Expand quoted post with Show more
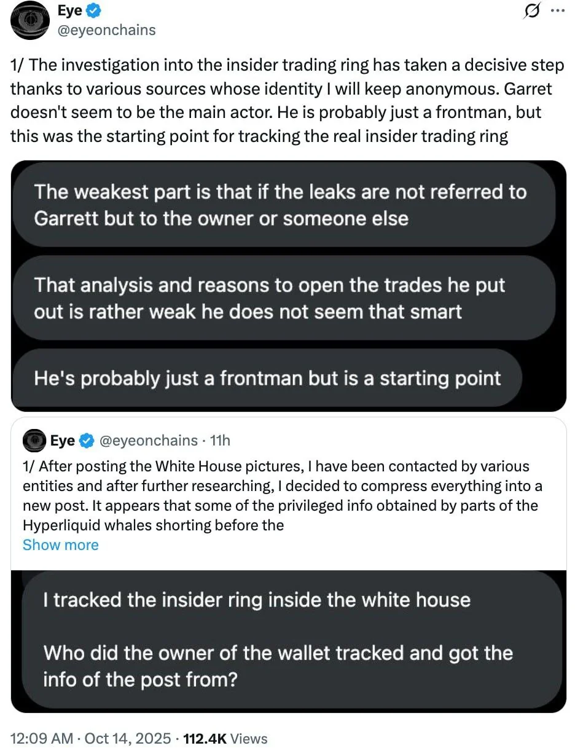This screenshot has width=575, height=751. (x=60, y=545)
